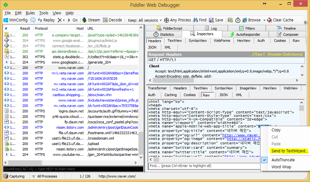Image resolution: width=310 pixels, height=182 pixels.
Task: Toggle Word Wrap in context menu
Action: 281,167
